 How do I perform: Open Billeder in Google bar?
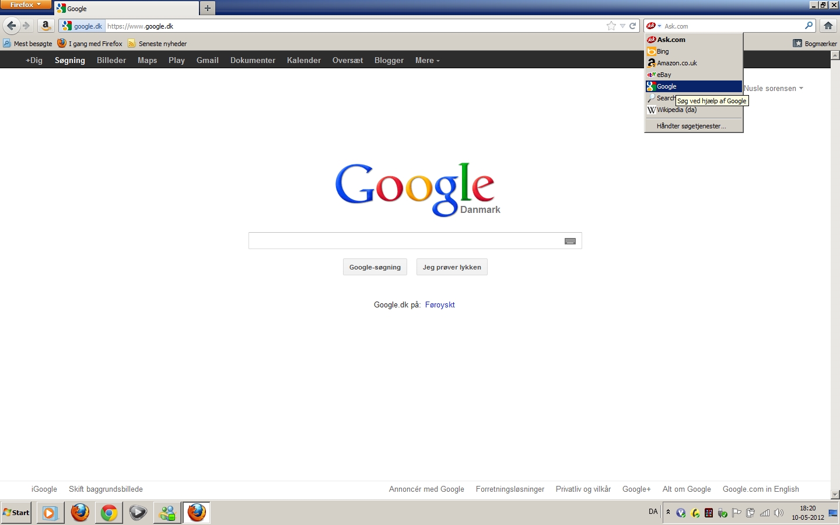coord(111,60)
